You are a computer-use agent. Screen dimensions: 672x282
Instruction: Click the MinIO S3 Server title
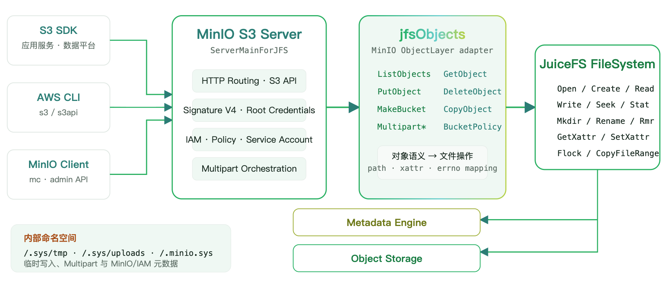249,34
